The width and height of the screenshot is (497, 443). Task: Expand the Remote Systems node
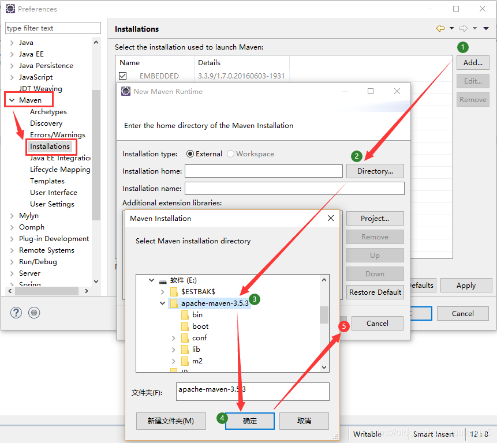12,250
